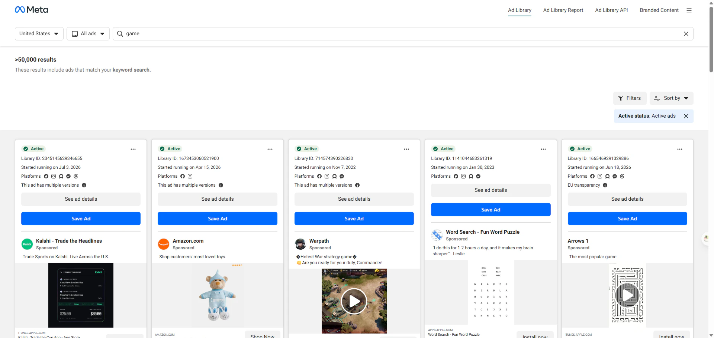The width and height of the screenshot is (714, 338).
Task: Click Started running on Nov 7, 2022
Action: [325, 167]
